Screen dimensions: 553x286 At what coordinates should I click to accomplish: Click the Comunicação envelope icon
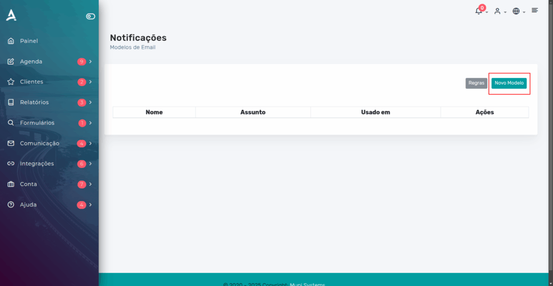(x=11, y=143)
